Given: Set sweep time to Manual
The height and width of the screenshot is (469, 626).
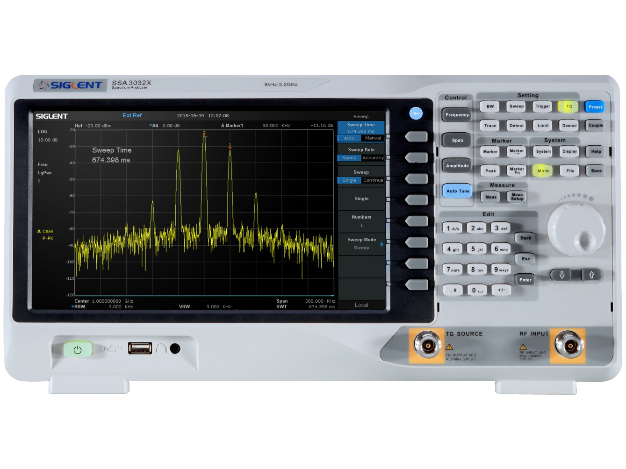Looking at the screenshot, I should tap(373, 138).
